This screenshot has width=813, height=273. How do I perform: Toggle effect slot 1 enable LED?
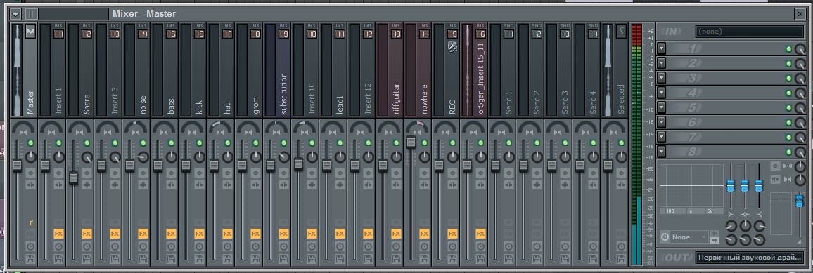point(788,49)
